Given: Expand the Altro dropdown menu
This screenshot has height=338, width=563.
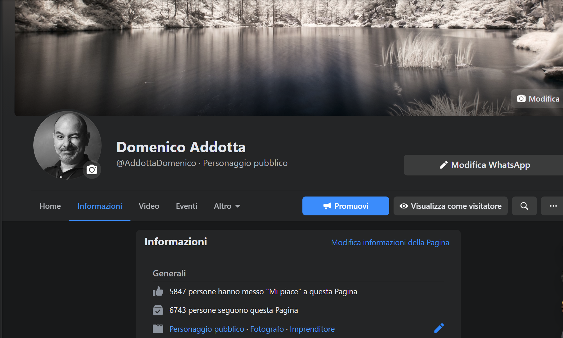Looking at the screenshot, I should (227, 206).
